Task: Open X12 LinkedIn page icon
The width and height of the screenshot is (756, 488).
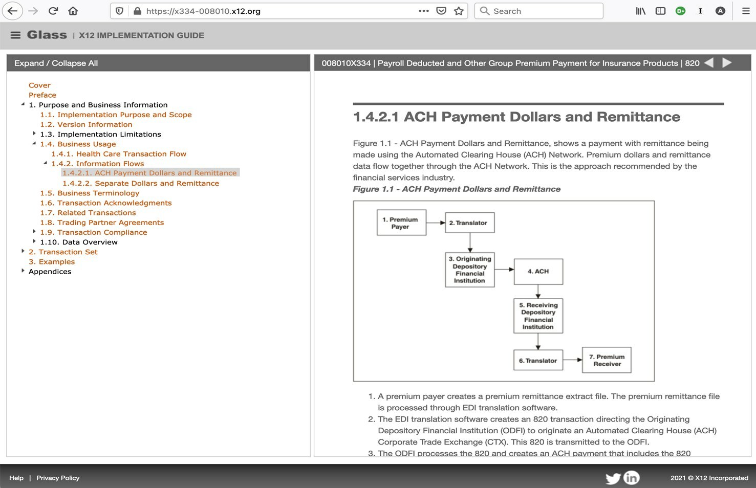Action: click(632, 477)
